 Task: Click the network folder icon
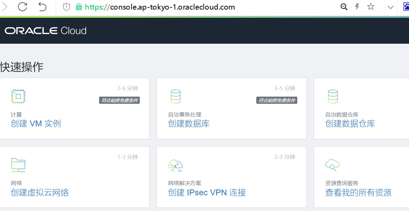coord(18,165)
